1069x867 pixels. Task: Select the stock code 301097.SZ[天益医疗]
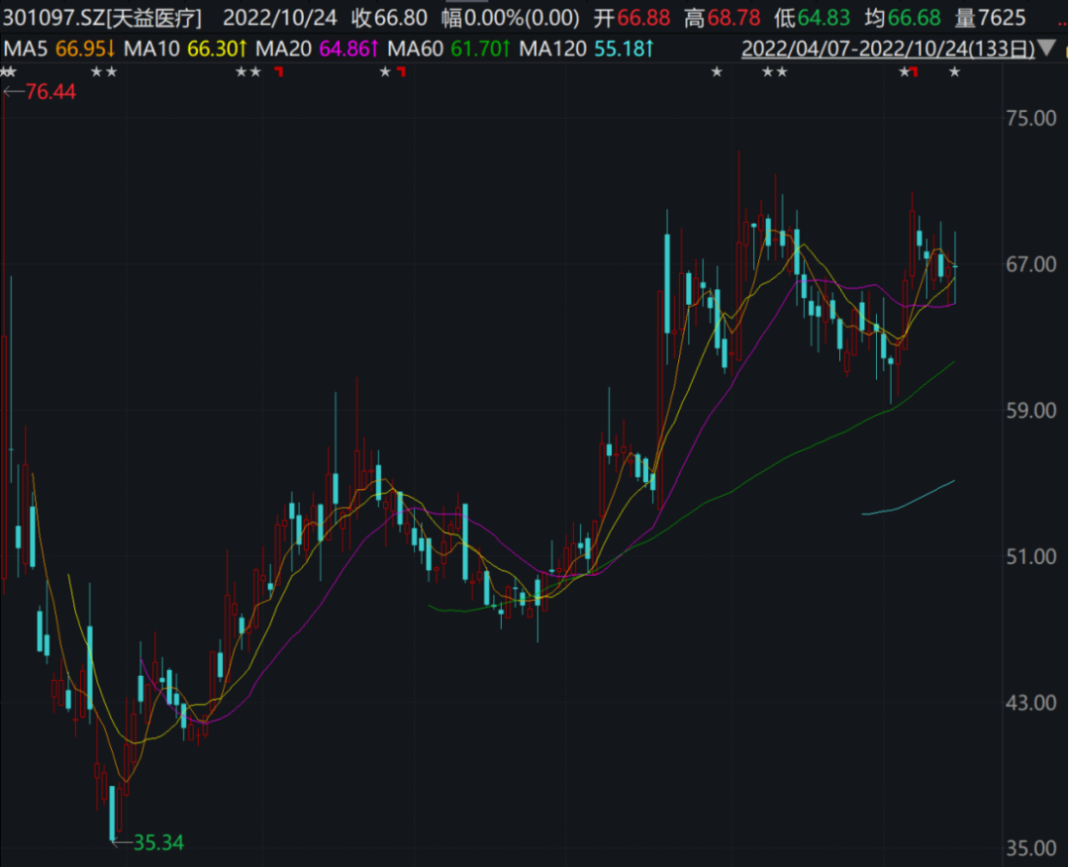coord(102,18)
